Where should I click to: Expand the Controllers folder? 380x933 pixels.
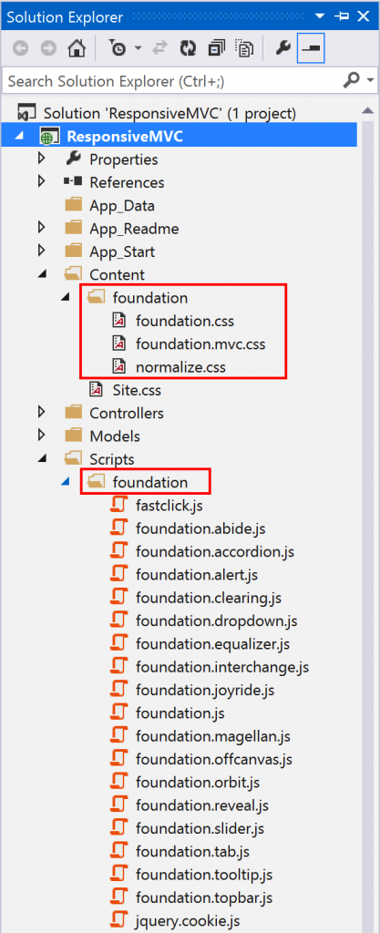pos(41,413)
